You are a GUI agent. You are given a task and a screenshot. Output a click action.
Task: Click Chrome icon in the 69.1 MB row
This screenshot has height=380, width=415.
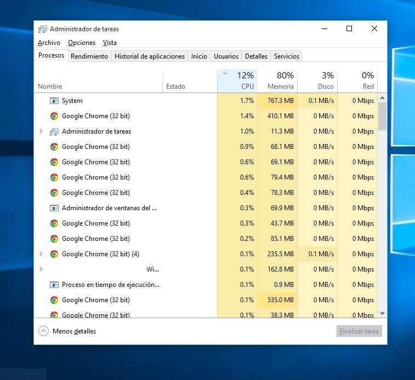click(x=54, y=162)
